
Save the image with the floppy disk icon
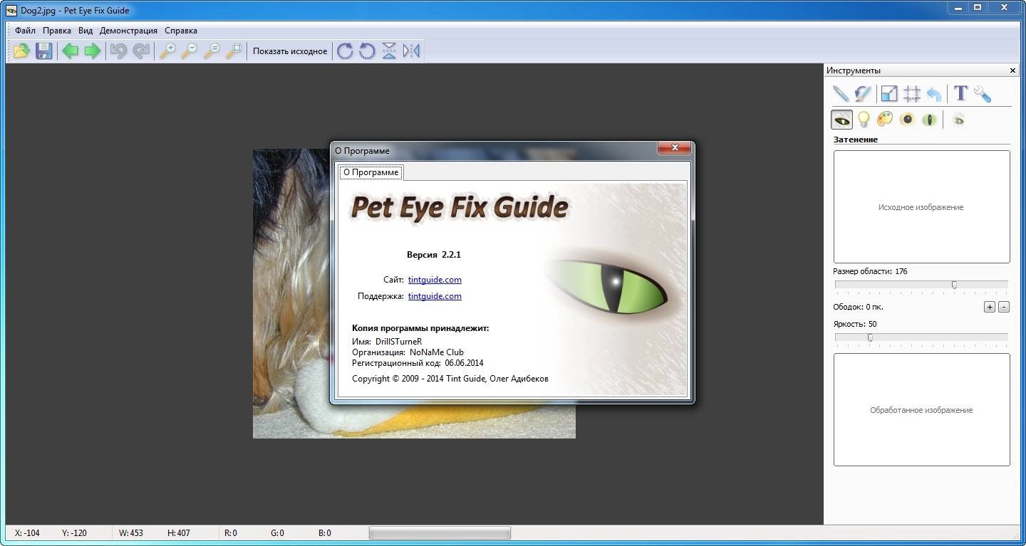tap(44, 51)
